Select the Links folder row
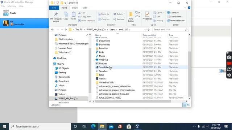Image resolution: width=232 pixels, height=130 pixels. coord(141,52)
